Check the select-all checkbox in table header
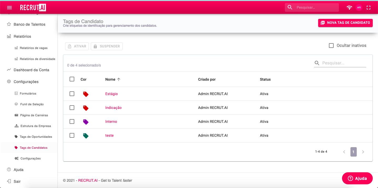 click(72, 79)
